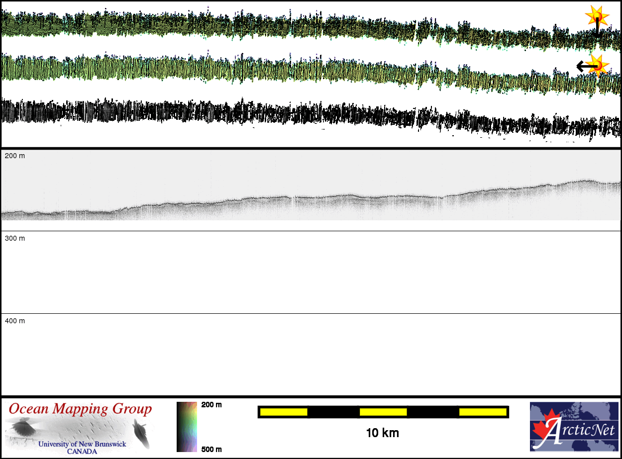The width and height of the screenshot is (622, 459).
Task: Click the sun icon with left-pointing arrow
Action: (598, 65)
